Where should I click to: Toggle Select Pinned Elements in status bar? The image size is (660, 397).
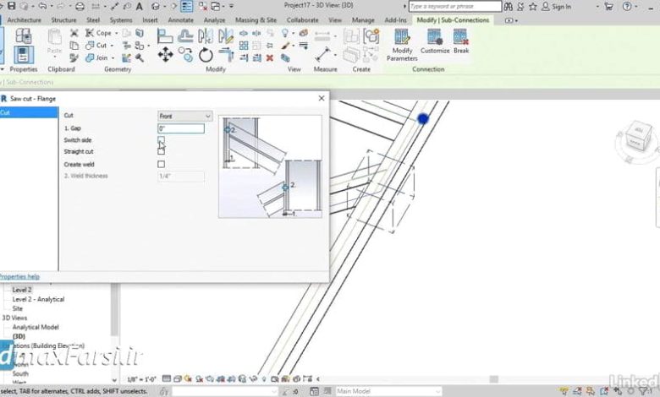coord(591,391)
